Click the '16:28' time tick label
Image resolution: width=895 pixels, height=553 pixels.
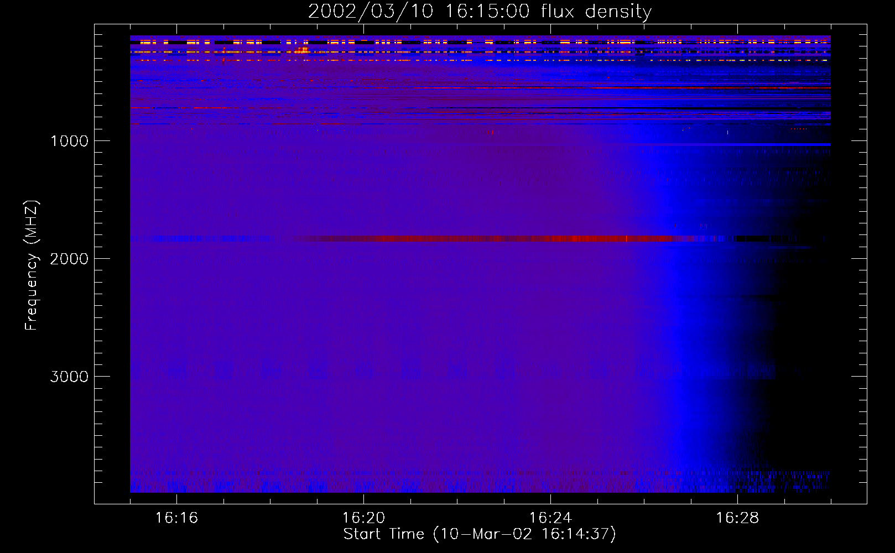pyautogui.click(x=737, y=518)
